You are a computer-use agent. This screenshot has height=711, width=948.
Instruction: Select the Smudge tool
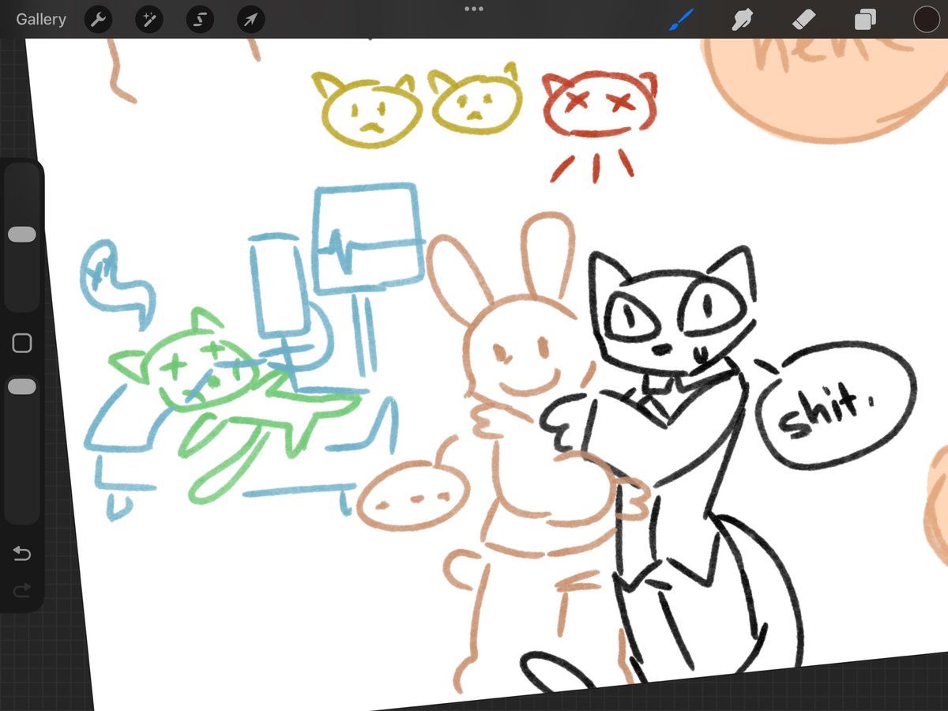click(742, 20)
